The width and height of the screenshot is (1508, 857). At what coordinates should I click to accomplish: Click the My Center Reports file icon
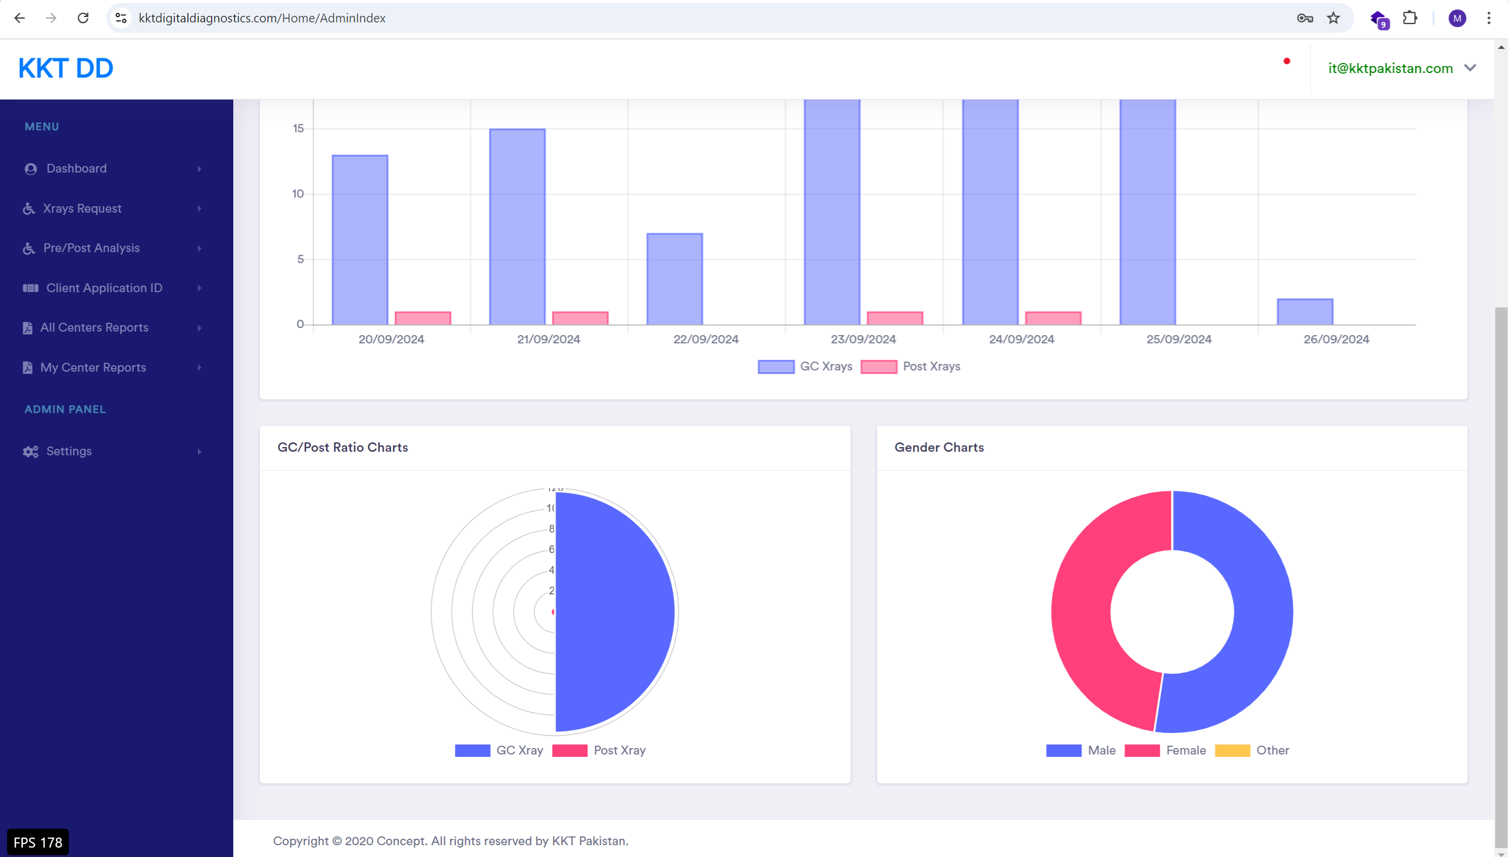coord(28,368)
